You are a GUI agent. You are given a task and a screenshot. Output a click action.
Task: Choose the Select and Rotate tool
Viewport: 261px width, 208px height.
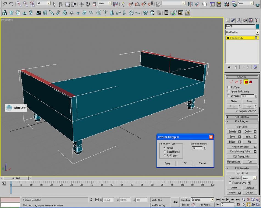pos(88,4)
